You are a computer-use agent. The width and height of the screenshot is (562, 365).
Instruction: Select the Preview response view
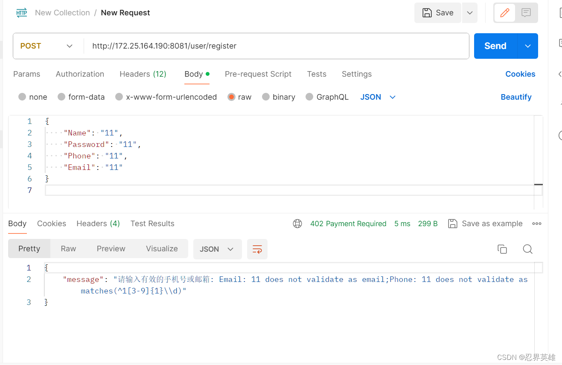coord(111,249)
